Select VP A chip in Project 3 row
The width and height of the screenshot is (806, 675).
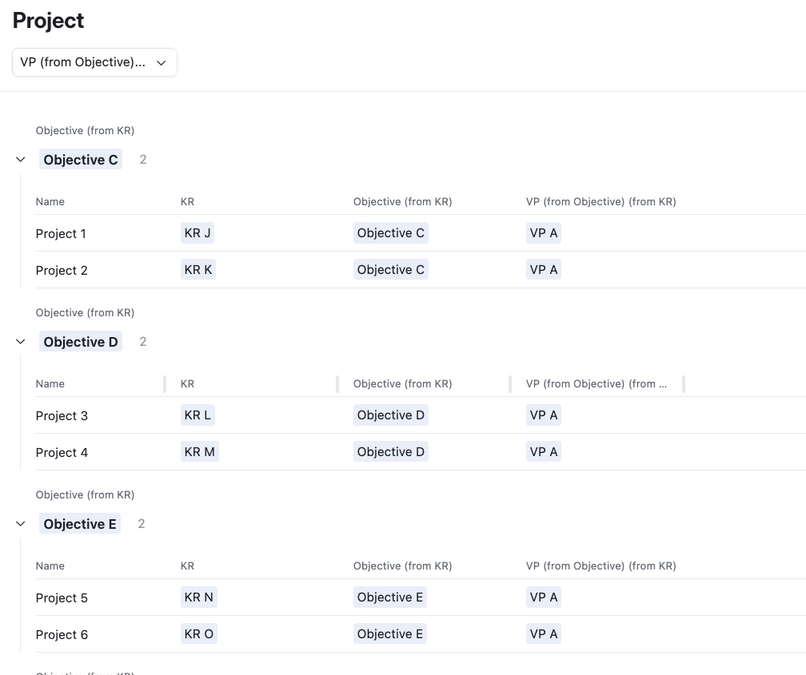(x=544, y=415)
